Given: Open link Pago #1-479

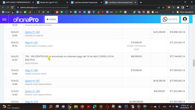Looking at the screenshot, I should (x=31, y=102).
